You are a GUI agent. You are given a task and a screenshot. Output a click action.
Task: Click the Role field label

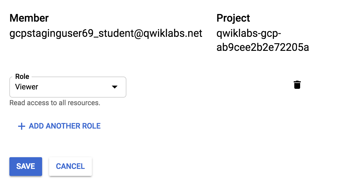click(22, 77)
